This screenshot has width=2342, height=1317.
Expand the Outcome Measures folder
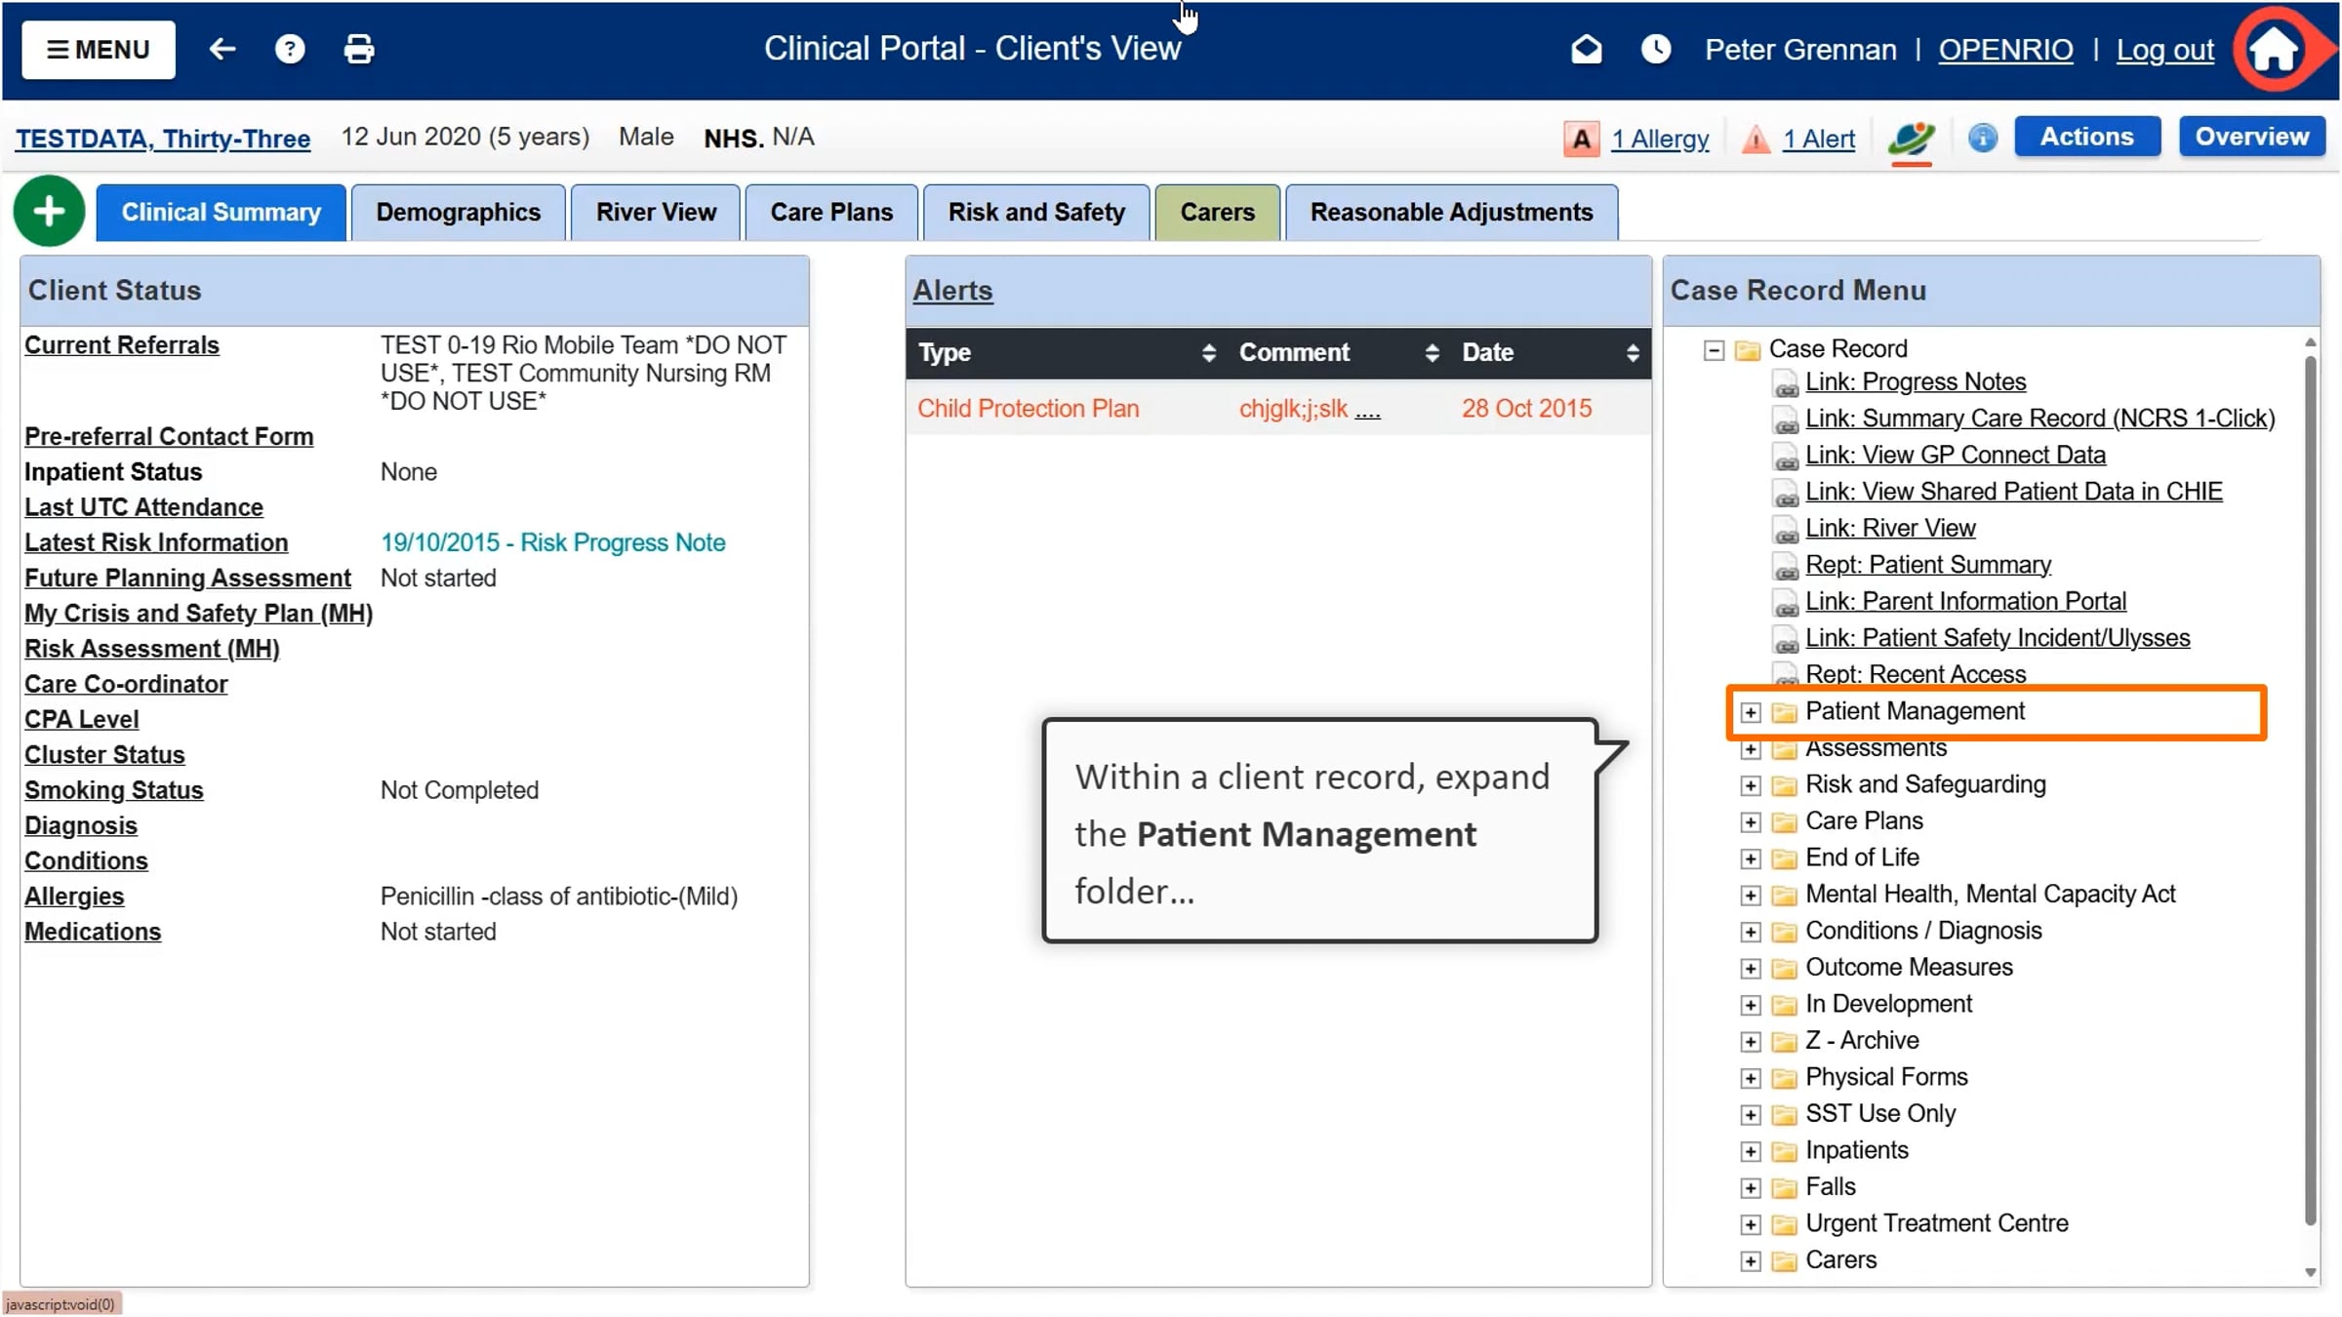pyautogui.click(x=1751, y=969)
